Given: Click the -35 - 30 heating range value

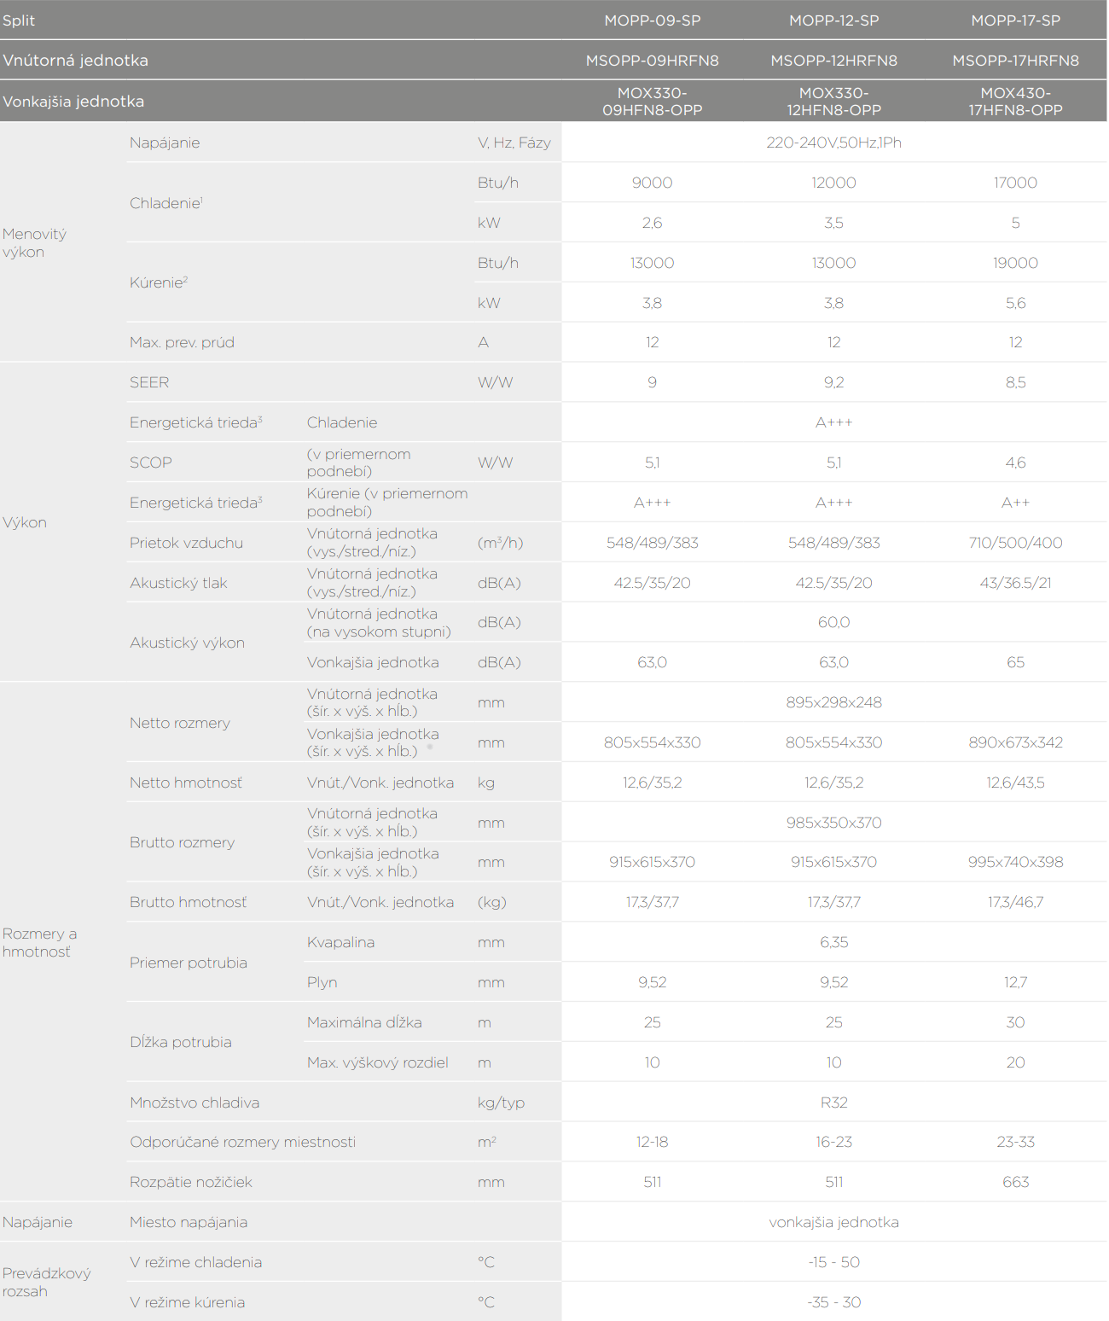Looking at the screenshot, I should (x=833, y=1302).
